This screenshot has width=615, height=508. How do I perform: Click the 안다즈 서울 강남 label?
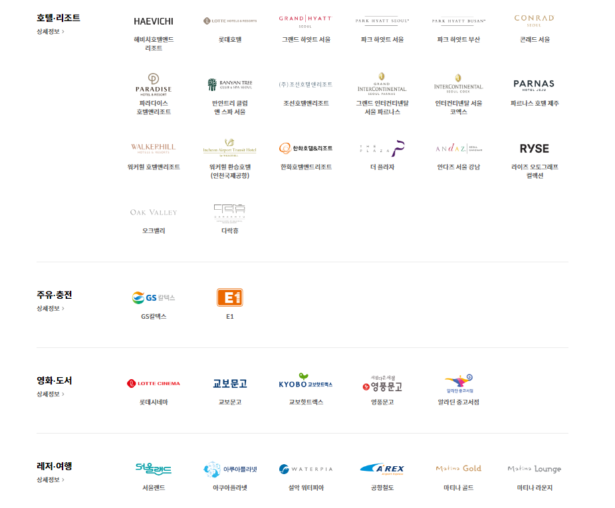pos(459,167)
